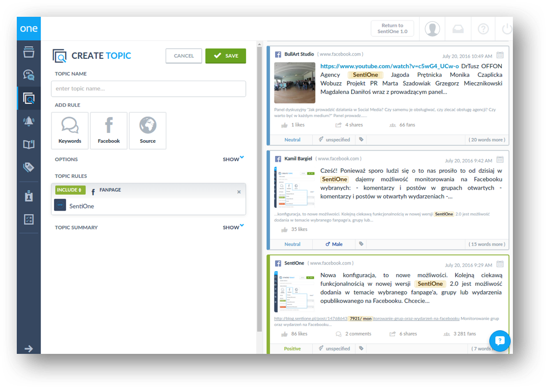Click '4 shares' on the BullArt Studio post
547x388 pixels.
click(x=349, y=125)
